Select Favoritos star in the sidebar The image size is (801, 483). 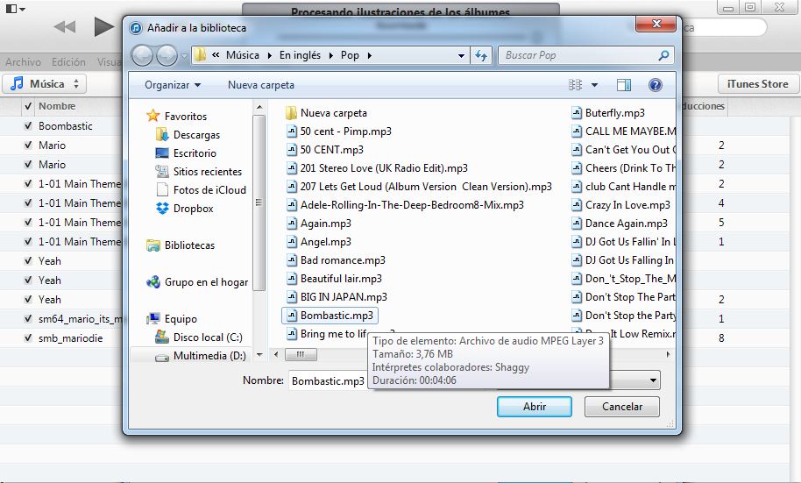(x=152, y=116)
